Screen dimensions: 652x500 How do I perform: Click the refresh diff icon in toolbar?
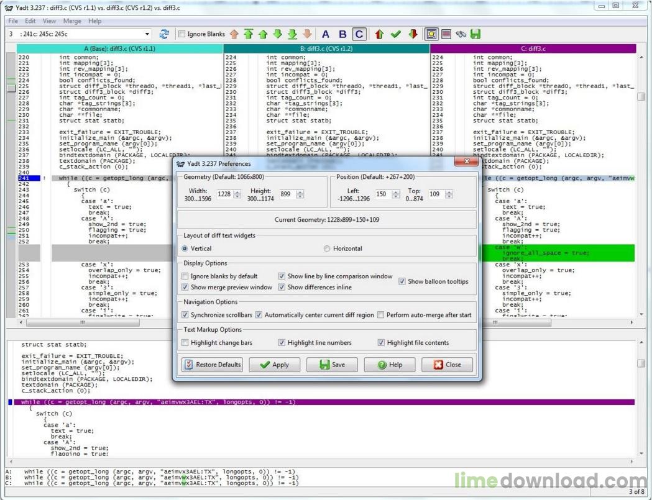coord(164,34)
